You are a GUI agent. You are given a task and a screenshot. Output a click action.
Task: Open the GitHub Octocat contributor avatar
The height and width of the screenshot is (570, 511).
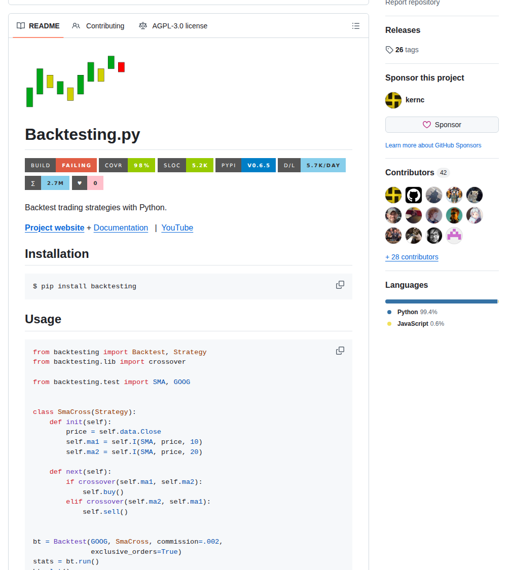(x=414, y=195)
